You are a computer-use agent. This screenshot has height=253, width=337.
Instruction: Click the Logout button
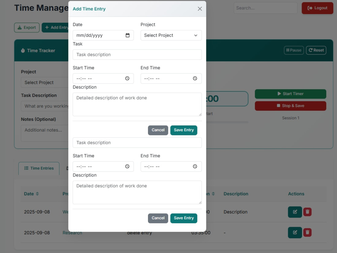tap(317, 8)
